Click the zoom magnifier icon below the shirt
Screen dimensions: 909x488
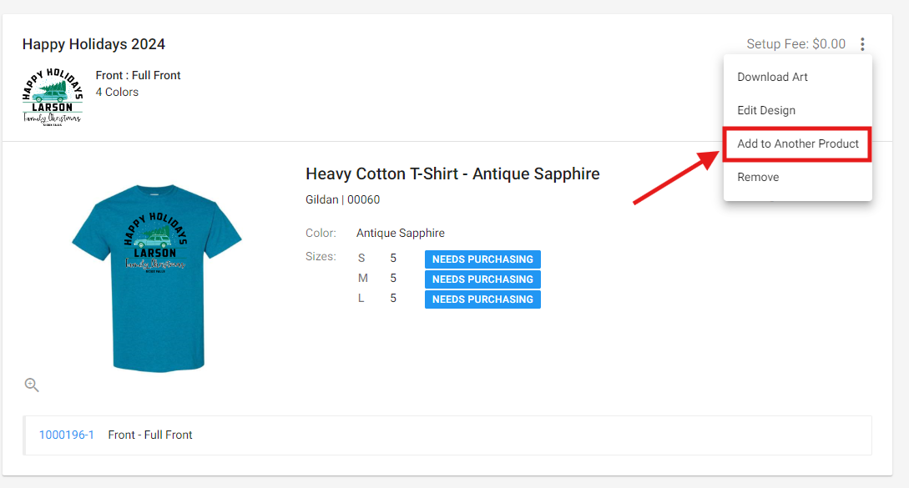[32, 385]
